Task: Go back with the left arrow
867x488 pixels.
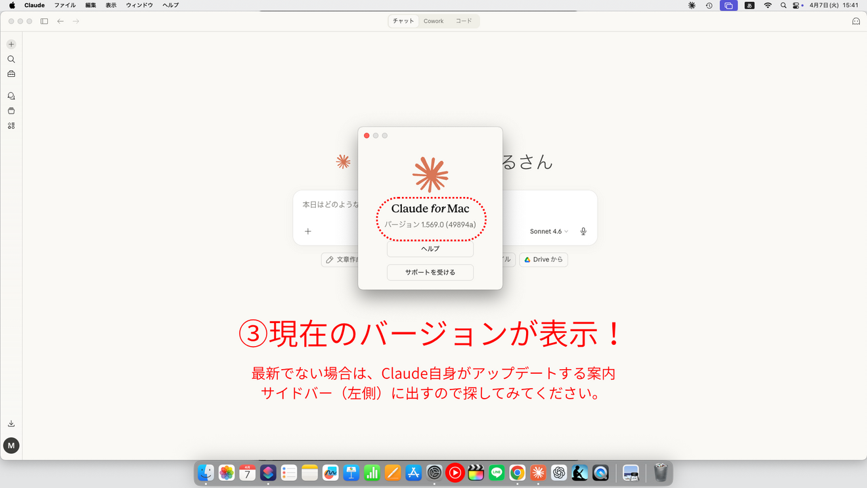Action: (60, 21)
